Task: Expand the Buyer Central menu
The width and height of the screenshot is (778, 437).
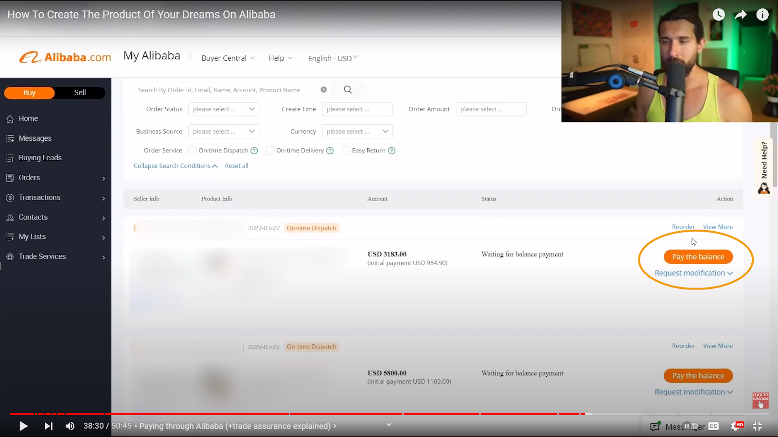Action: (x=228, y=58)
